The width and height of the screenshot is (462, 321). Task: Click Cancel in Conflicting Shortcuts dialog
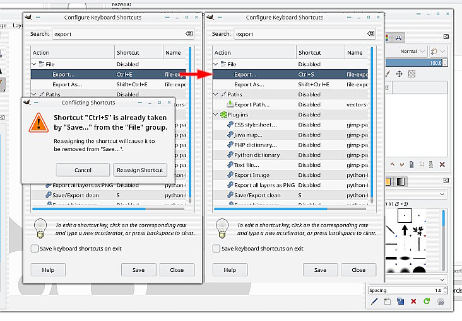(x=83, y=169)
